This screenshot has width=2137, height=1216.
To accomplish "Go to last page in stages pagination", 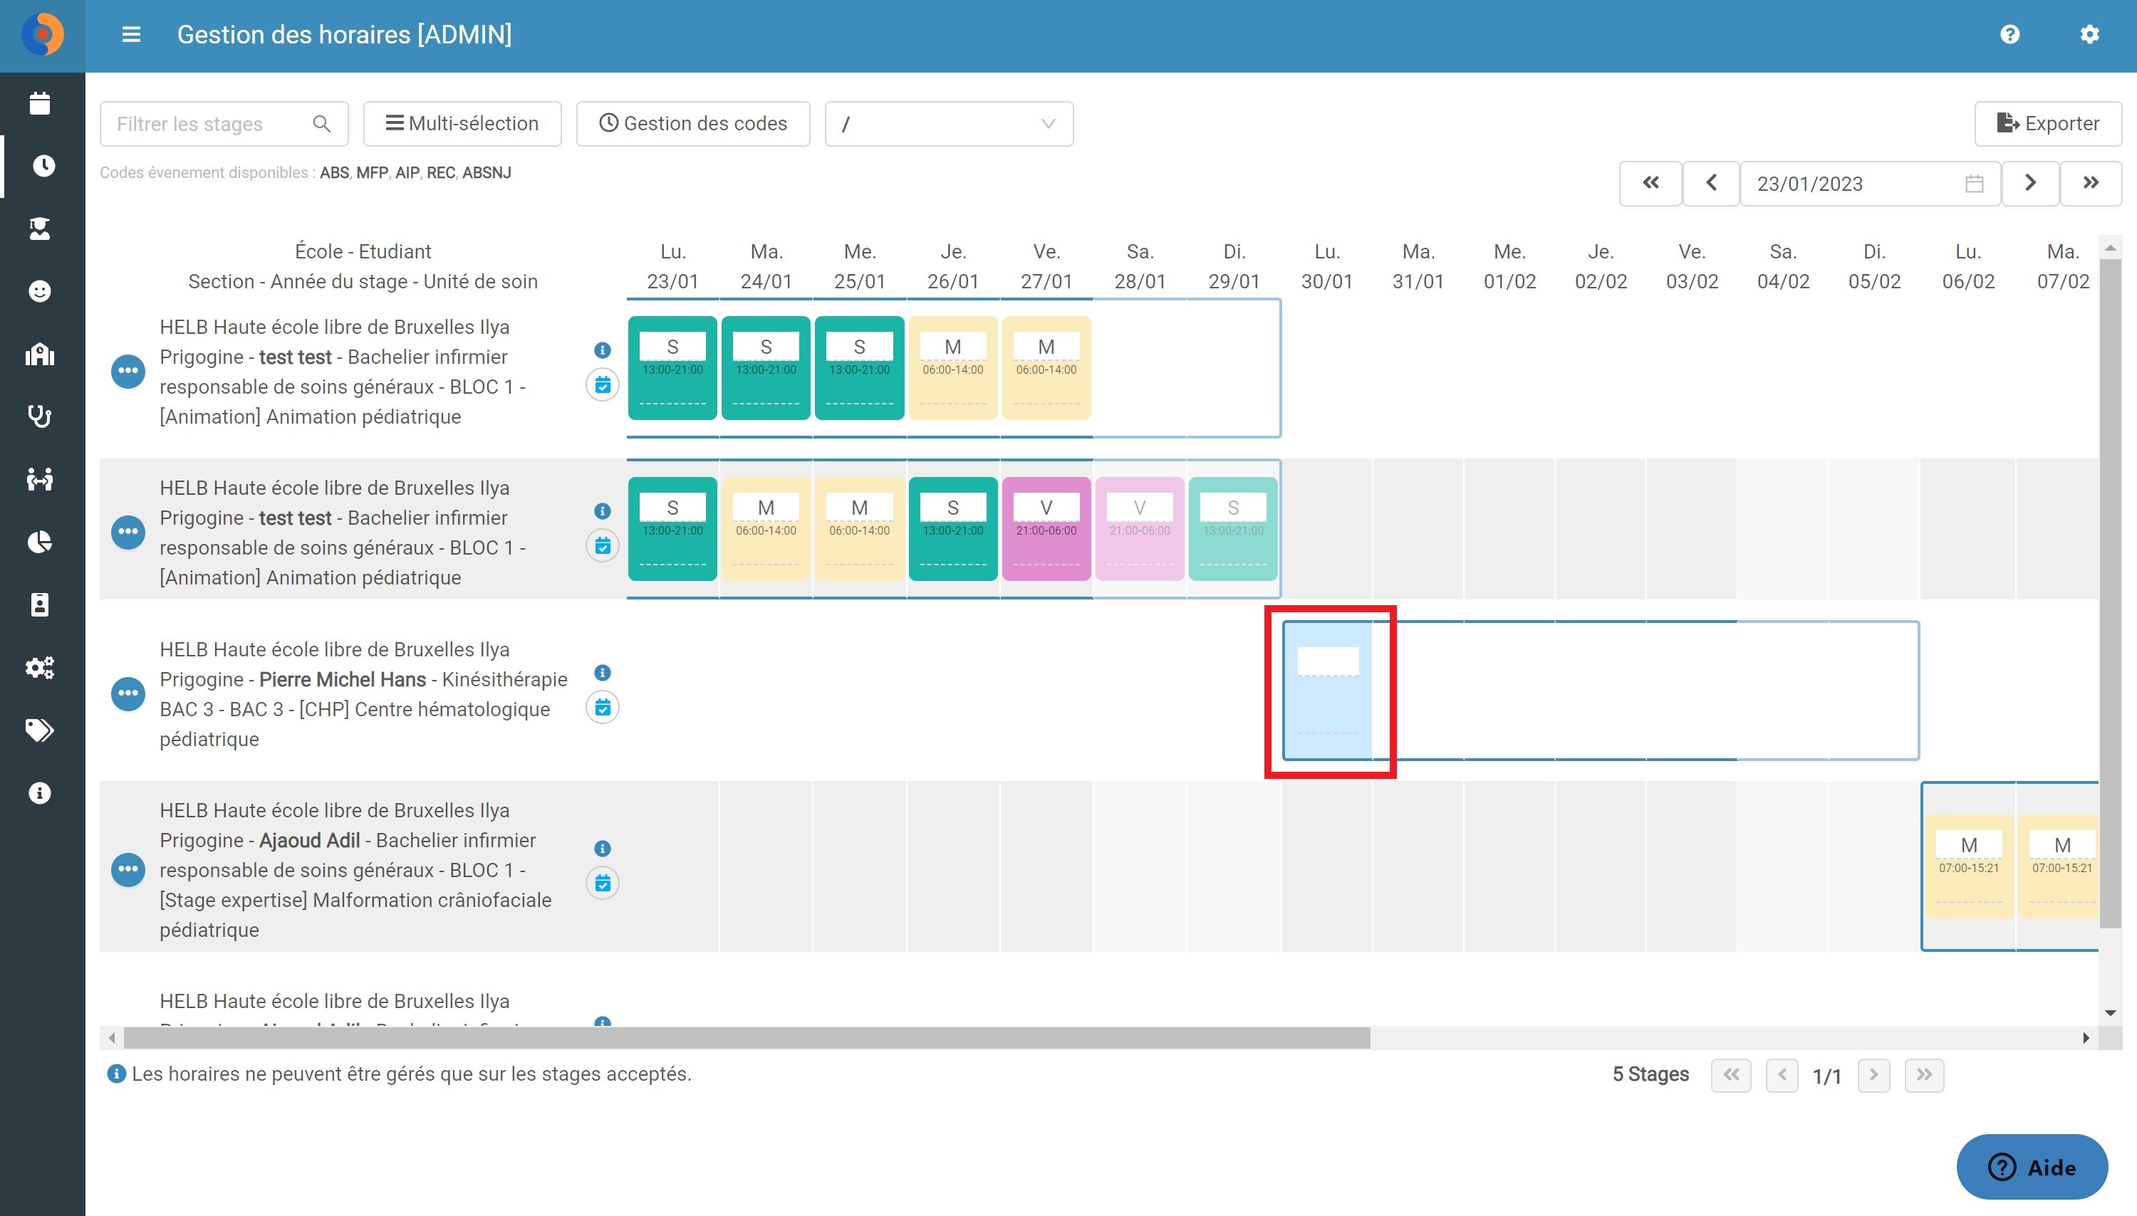I will click(1925, 1075).
